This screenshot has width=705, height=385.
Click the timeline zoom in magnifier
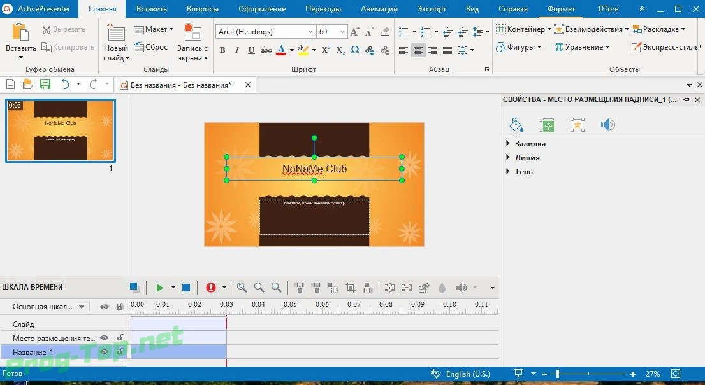click(x=277, y=288)
